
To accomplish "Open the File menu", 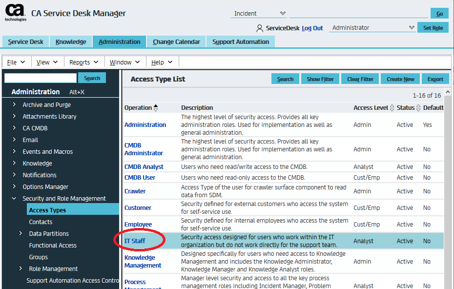I will 17,62.
